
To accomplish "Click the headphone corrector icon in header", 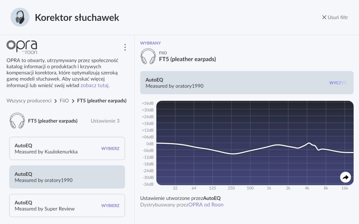I will pos(20,17).
